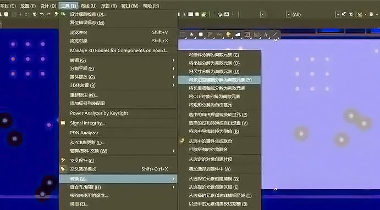Expand the 3D体放置 (B) submenu arrow
The image size is (380, 210).
(x=174, y=86)
